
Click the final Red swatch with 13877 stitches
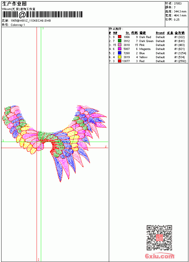[119, 61]
